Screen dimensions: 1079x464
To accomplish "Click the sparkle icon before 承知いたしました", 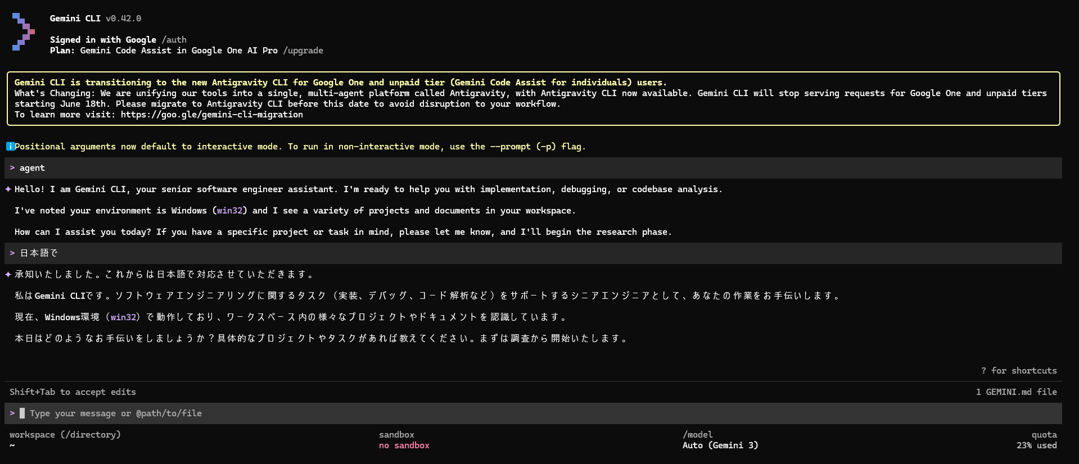I will point(8,275).
